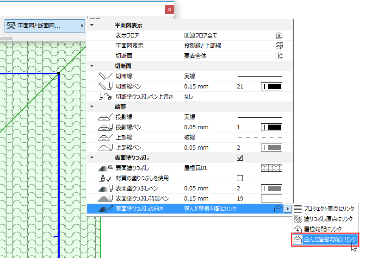The height and width of the screenshot is (258, 365).
Task: Click the 屋根瓦01 fill name
Action: click(x=196, y=168)
